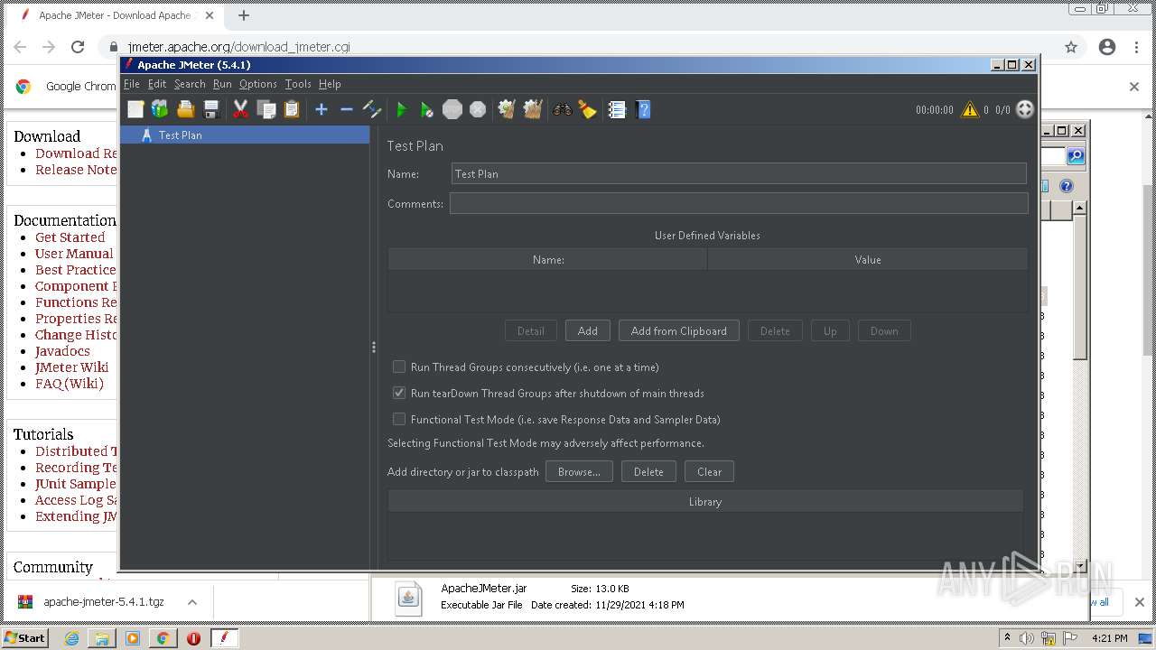Create a new test plan via New icon
This screenshot has width=1156, height=650.
pos(135,109)
